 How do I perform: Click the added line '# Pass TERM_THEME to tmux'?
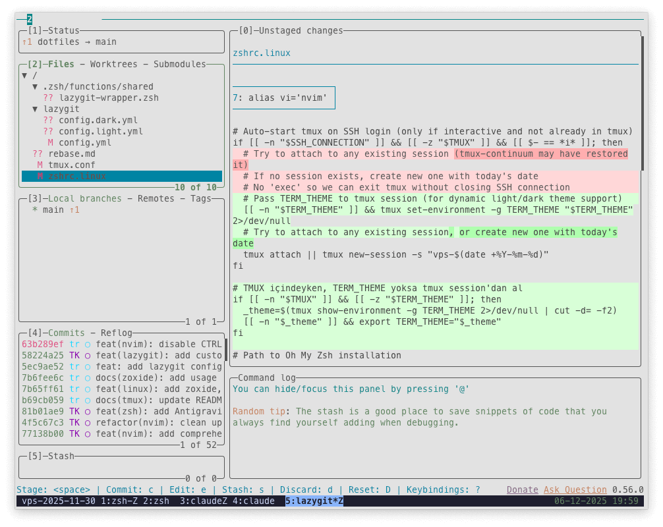436,199
